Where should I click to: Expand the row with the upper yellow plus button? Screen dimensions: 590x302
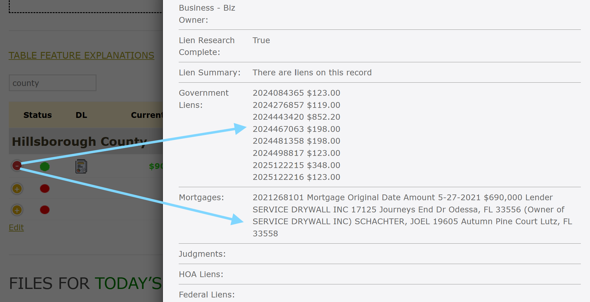17,189
